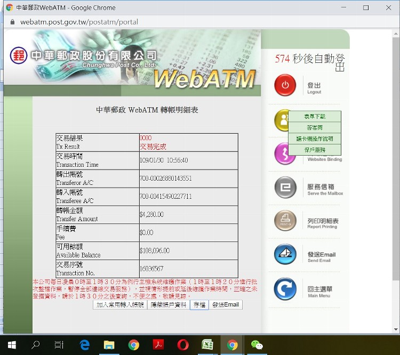Click 加入常用轉入帳號 button

(x=120, y=305)
